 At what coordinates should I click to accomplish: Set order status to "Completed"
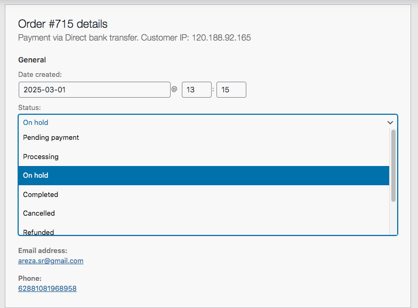point(41,194)
